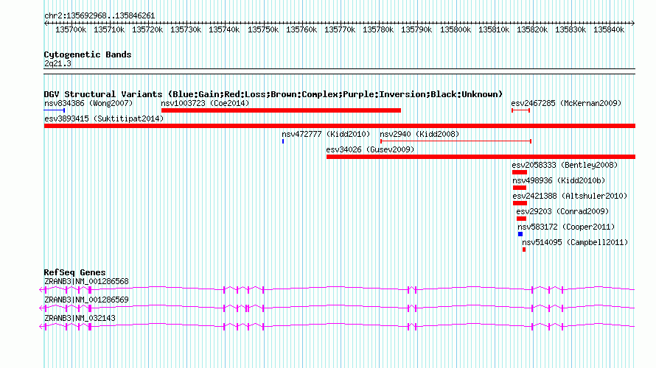Click the 135780k ruler tick label
The height and width of the screenshot is (368, 656).
pos(378,29)
